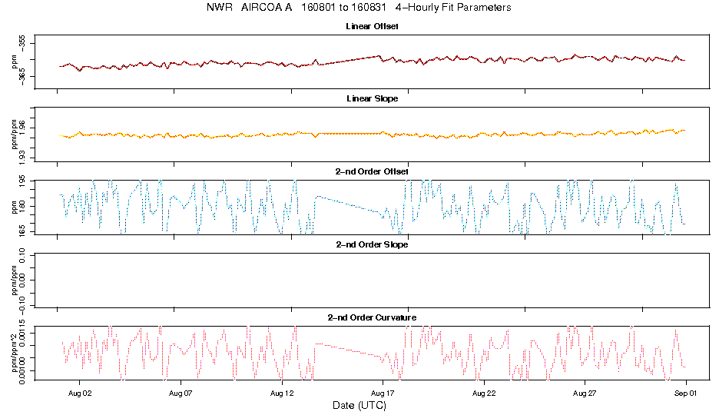The image size is (719, 415).
Task: Click the 'Linear Slope' panel title
Action: pyautogui.click(x=372, y=98)
